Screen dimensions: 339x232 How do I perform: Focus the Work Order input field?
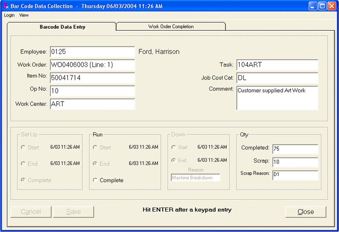pyautogui.click(x=92, y=65)
